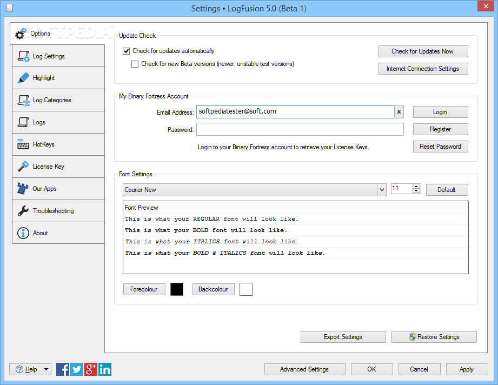Pick the white backcolour swatch
The height and width of the screenshot is (385, 498).
(246, 289)
